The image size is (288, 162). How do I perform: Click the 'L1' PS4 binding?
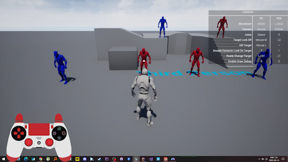click(x=279, y=56)
